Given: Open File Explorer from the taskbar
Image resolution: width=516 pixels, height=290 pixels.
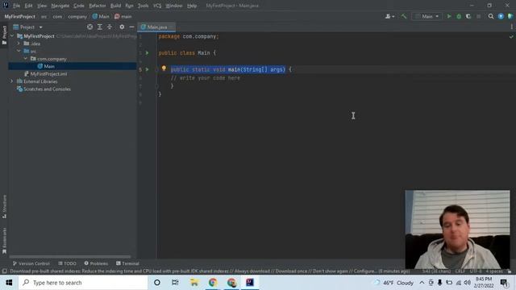Looking at the screenshot, I should (x=194, y=283).
